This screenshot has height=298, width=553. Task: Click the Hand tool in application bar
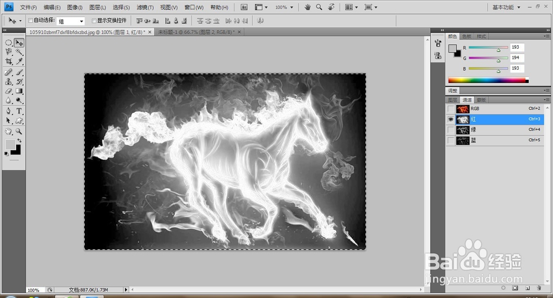tap(307, 7)
